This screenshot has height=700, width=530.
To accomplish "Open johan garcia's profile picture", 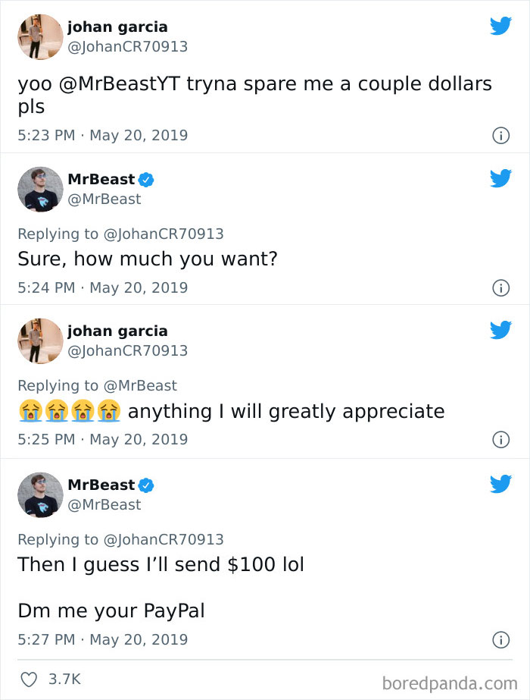I will coord(39,37).
